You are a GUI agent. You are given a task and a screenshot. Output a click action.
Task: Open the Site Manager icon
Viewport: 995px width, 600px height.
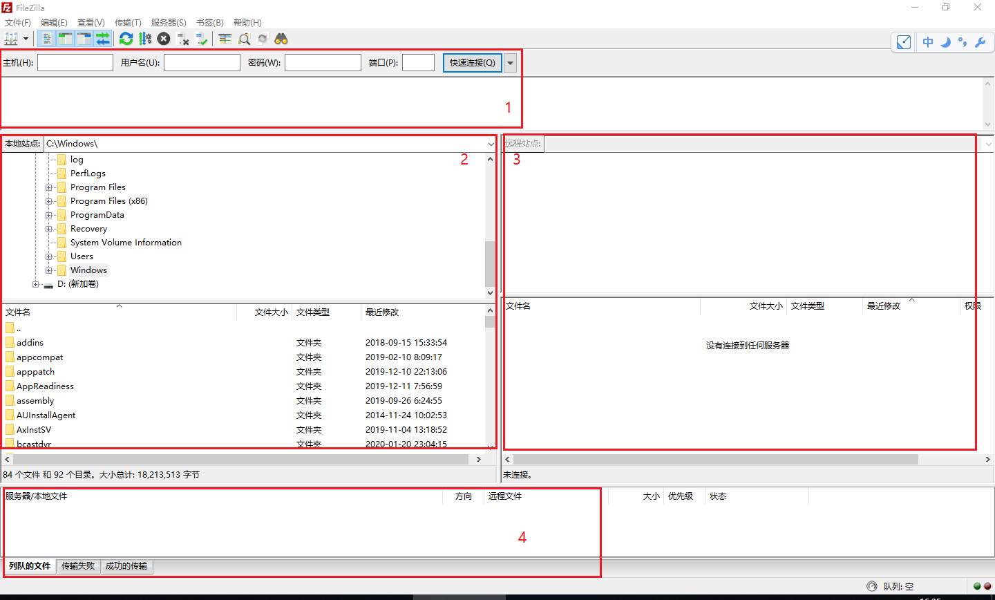pos(11,39)
